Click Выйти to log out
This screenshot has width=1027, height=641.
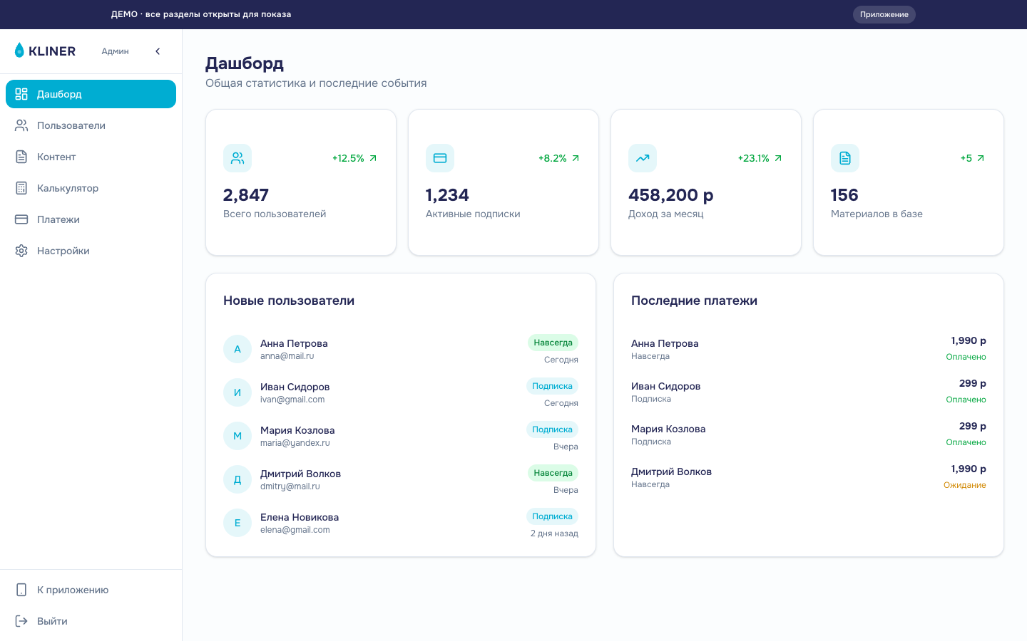(91, 621)
